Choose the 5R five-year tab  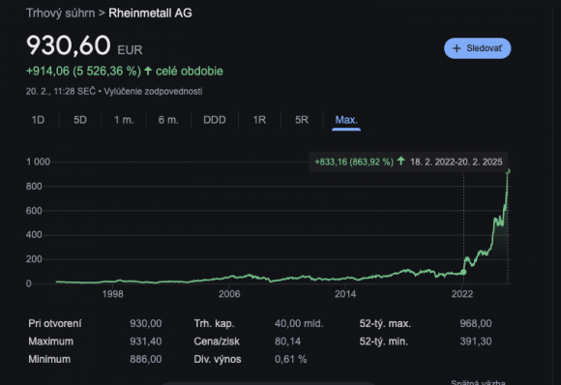coord(302,120)
